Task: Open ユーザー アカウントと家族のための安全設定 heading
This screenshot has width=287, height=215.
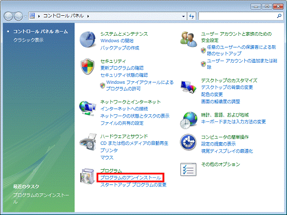Action: point(236,37)
